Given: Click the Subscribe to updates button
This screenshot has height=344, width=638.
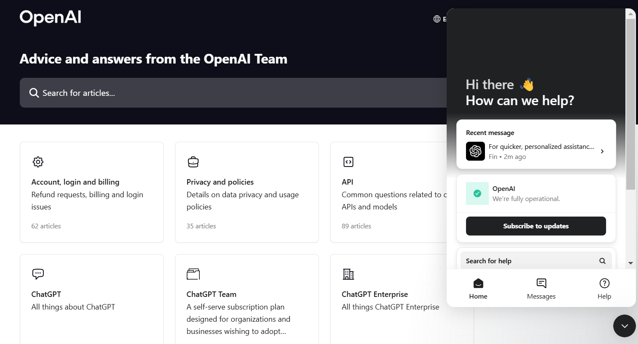Looking at the screenshot, I should (536, 226).
